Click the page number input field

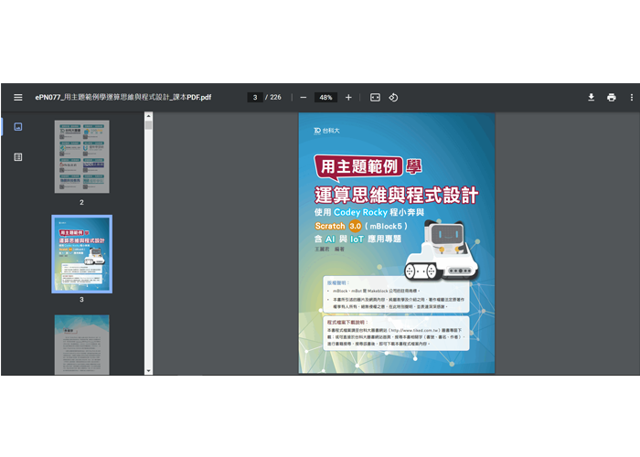(255, 97)
